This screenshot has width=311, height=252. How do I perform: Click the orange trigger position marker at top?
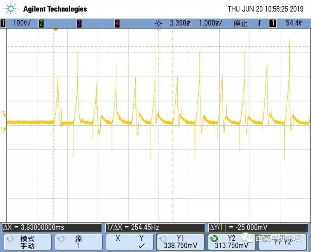[x=55, y=30]
